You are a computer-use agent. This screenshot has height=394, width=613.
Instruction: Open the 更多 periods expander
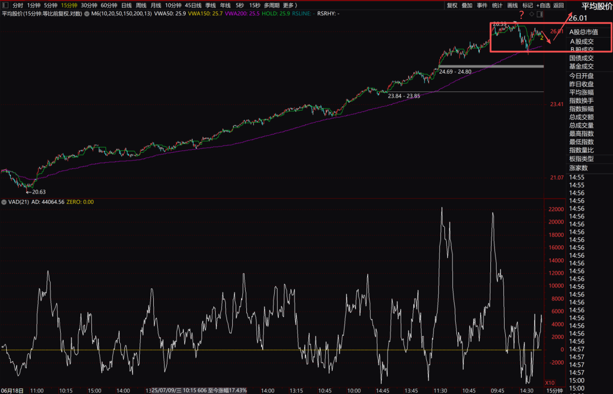point(289,5)
